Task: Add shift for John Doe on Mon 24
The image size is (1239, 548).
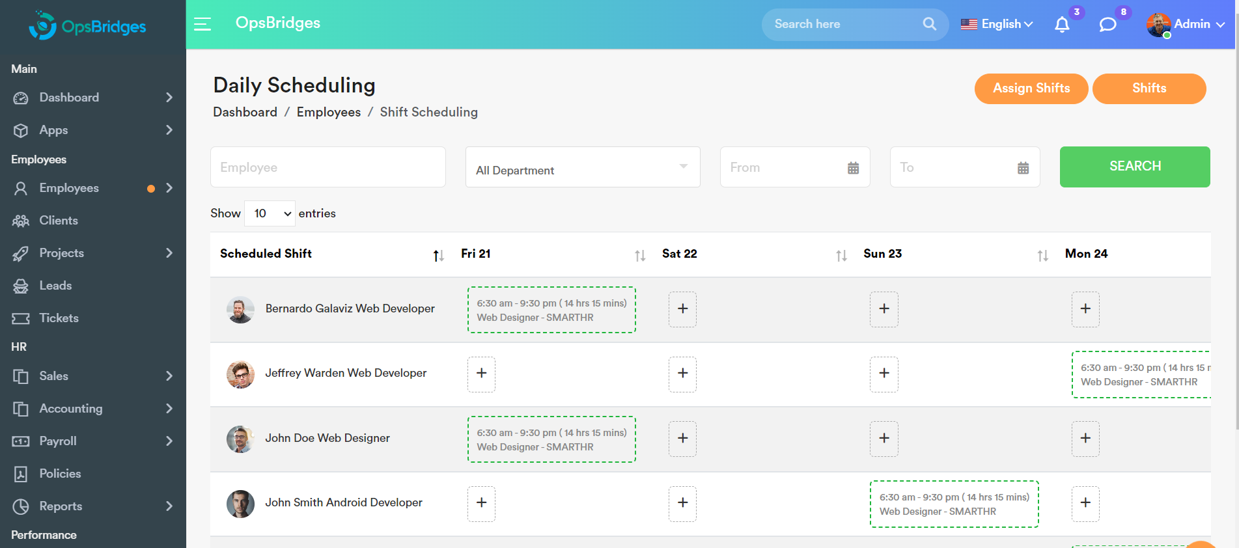Action: (1085, 439)
